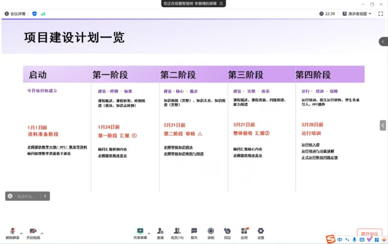Screen dimensions: 388x244
Task: Open meeting details (会议详情)
Action: (15, 14)
